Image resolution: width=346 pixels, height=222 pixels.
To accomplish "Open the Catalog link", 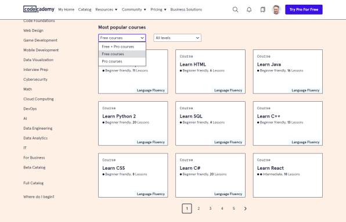I will 85,9.
